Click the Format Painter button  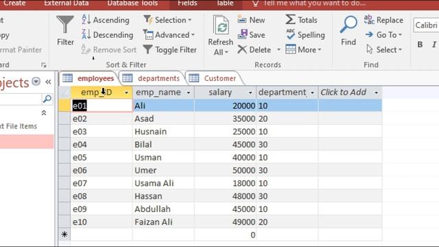point(20,49)
